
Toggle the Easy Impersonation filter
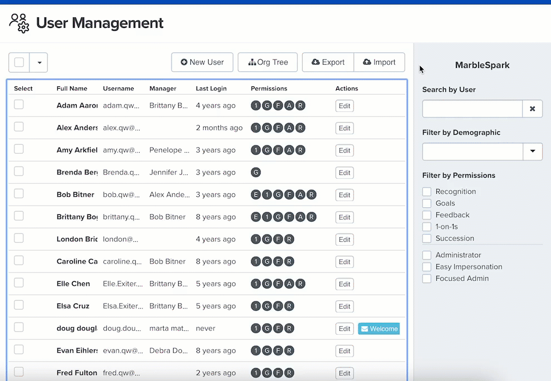coord(426,267)
